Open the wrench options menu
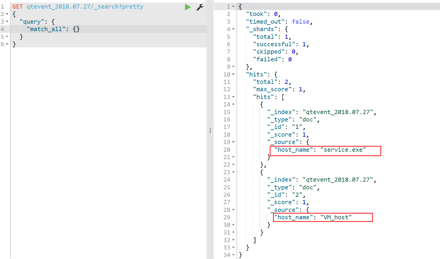 coord(200,7)
